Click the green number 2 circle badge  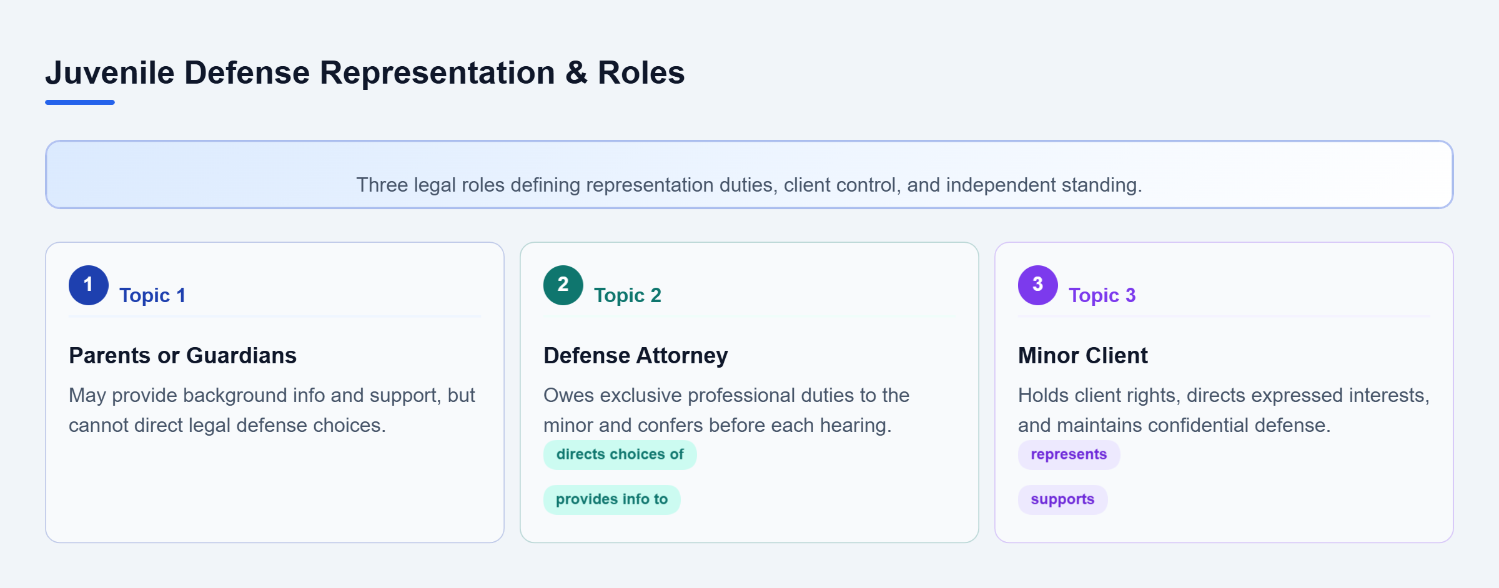coord(563,285)
